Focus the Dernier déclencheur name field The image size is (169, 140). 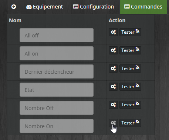click(57, 71)
